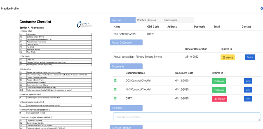Click the Documents section header

tap(126, 66)
